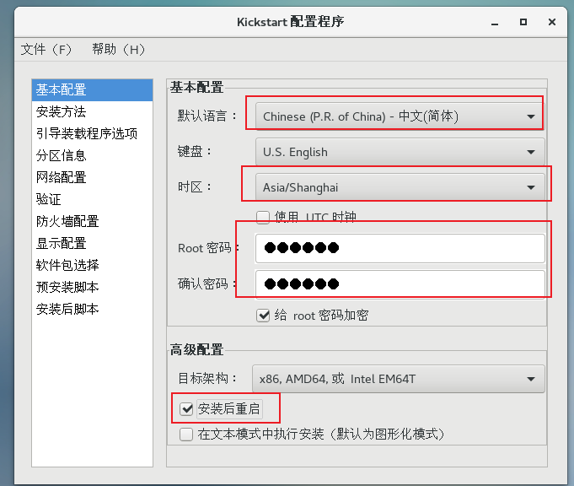Open the 时区 Asia/Shanghai dropdown
The height and width of the screenshot is (486, 574).
click(x=400, y=187)
